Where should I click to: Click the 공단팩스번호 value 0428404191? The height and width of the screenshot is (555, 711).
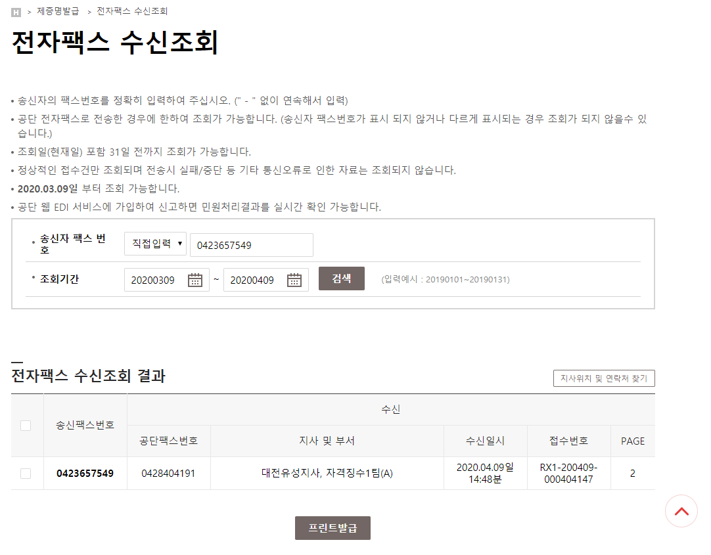168,474
